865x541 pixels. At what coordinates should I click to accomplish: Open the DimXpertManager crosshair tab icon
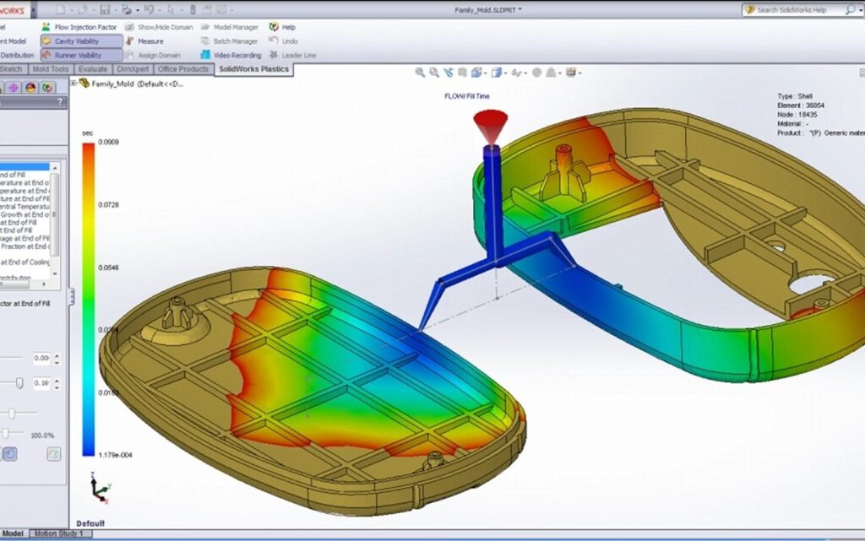[x=14, y=88]
